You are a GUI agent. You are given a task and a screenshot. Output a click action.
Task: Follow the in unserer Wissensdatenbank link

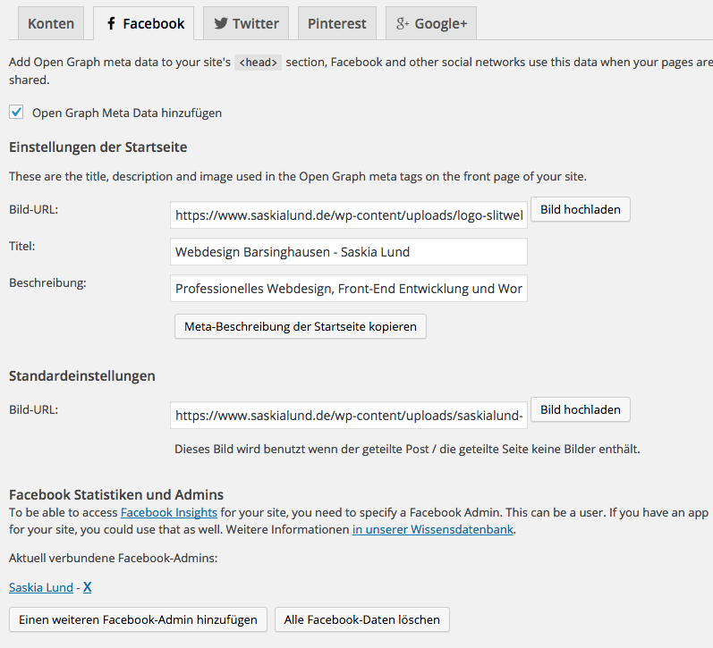pos(433,529)
